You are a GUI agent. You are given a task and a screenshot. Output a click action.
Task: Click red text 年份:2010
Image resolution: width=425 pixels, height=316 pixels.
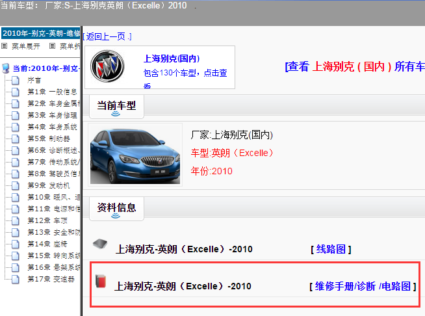coord(211,171)
